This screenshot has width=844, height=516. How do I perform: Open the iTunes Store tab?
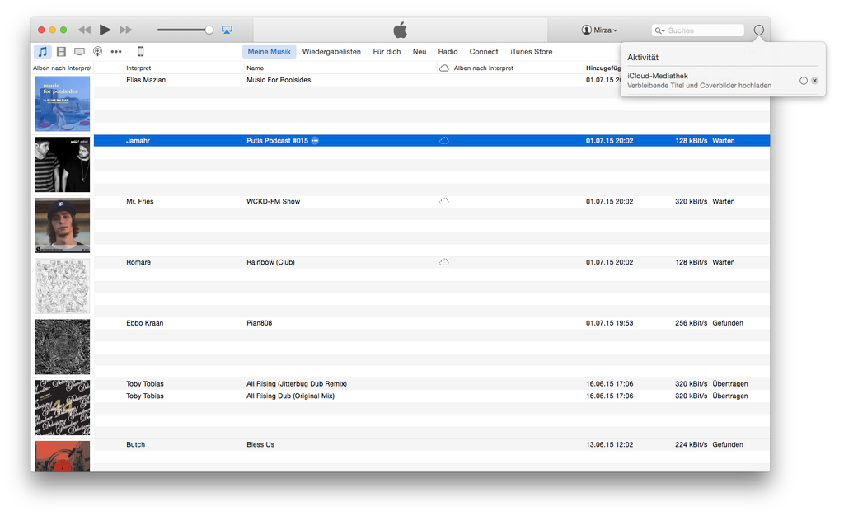[x=532, y=52]
